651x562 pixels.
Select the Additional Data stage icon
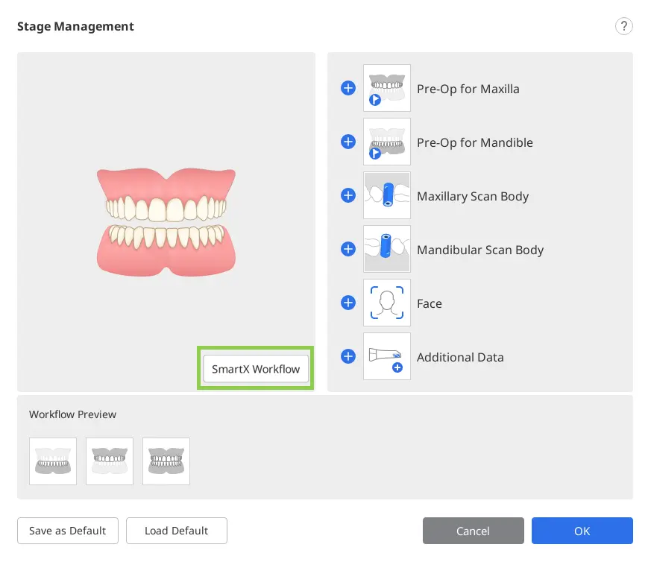pyautogui.click(x=386, y=356)
